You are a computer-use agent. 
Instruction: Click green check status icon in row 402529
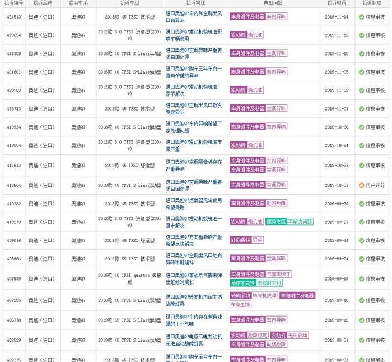361,340
